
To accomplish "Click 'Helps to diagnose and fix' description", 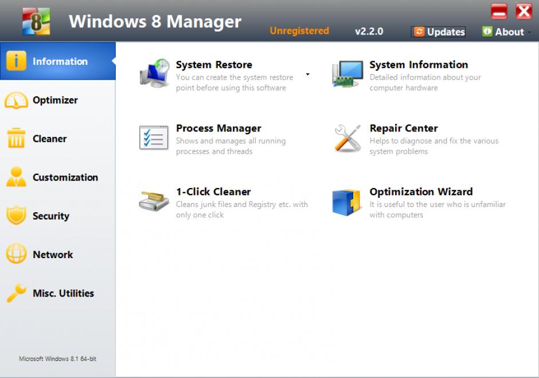I will (434, 146).
